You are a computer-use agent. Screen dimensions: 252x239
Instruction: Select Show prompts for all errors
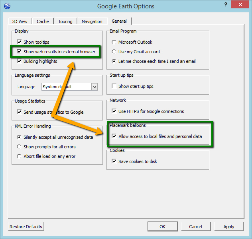tap(19, 147)
